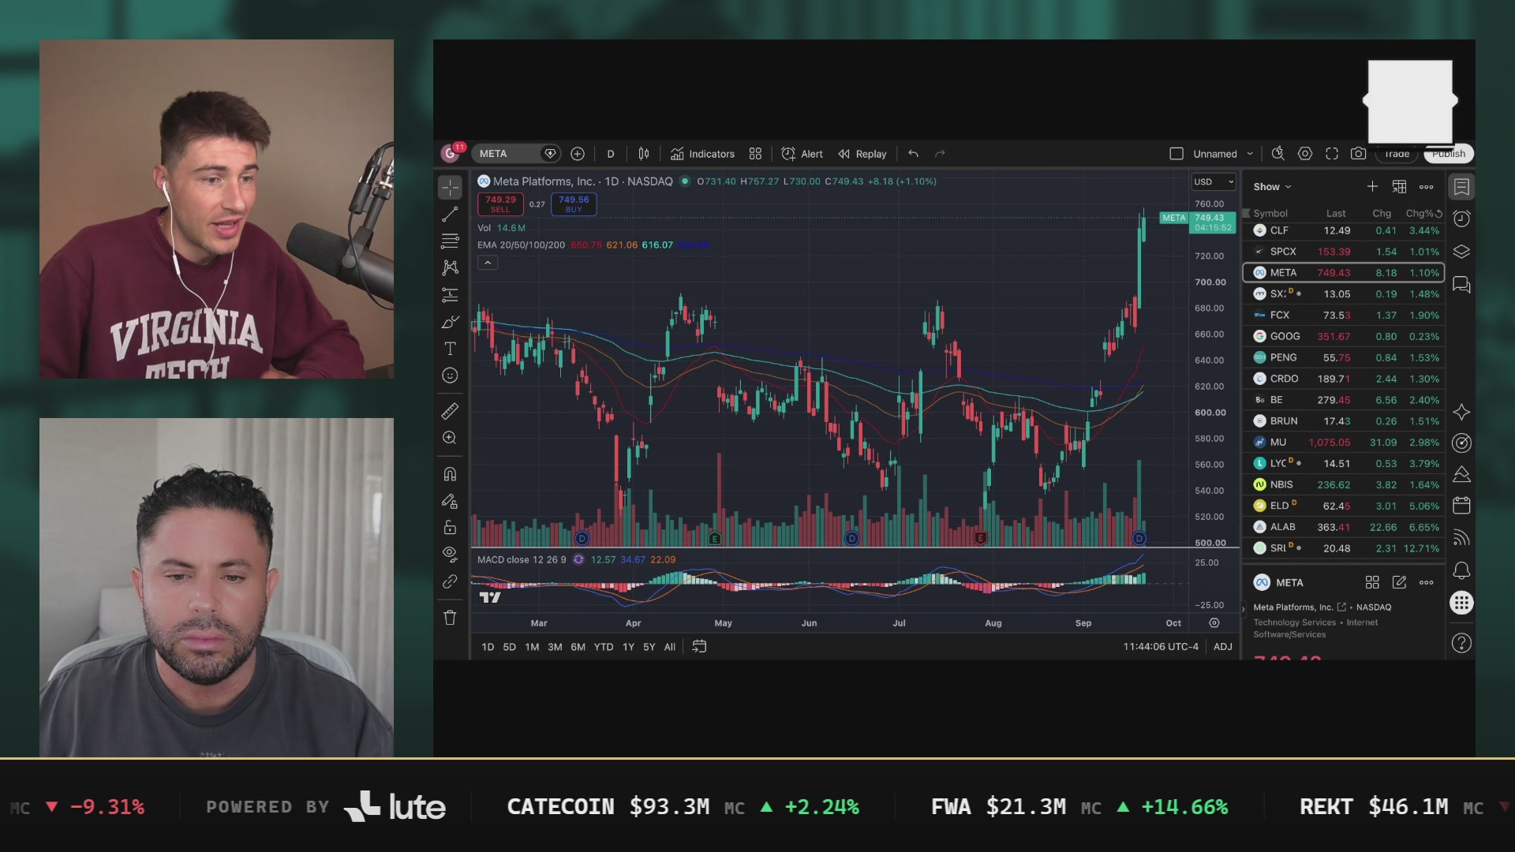Toggle the ADJ adjusted data button
Image resolution: width=1515 pixels, height=852 pixels.
[x=1223, y=647]
